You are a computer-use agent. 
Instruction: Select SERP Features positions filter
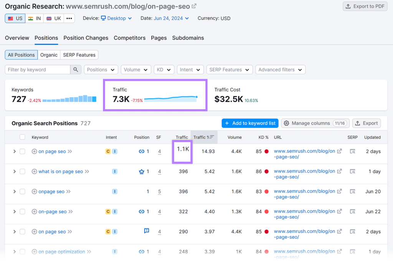[79, 55]
